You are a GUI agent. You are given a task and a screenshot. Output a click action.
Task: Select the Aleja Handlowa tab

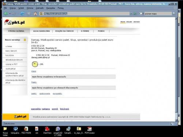point(41,31)
